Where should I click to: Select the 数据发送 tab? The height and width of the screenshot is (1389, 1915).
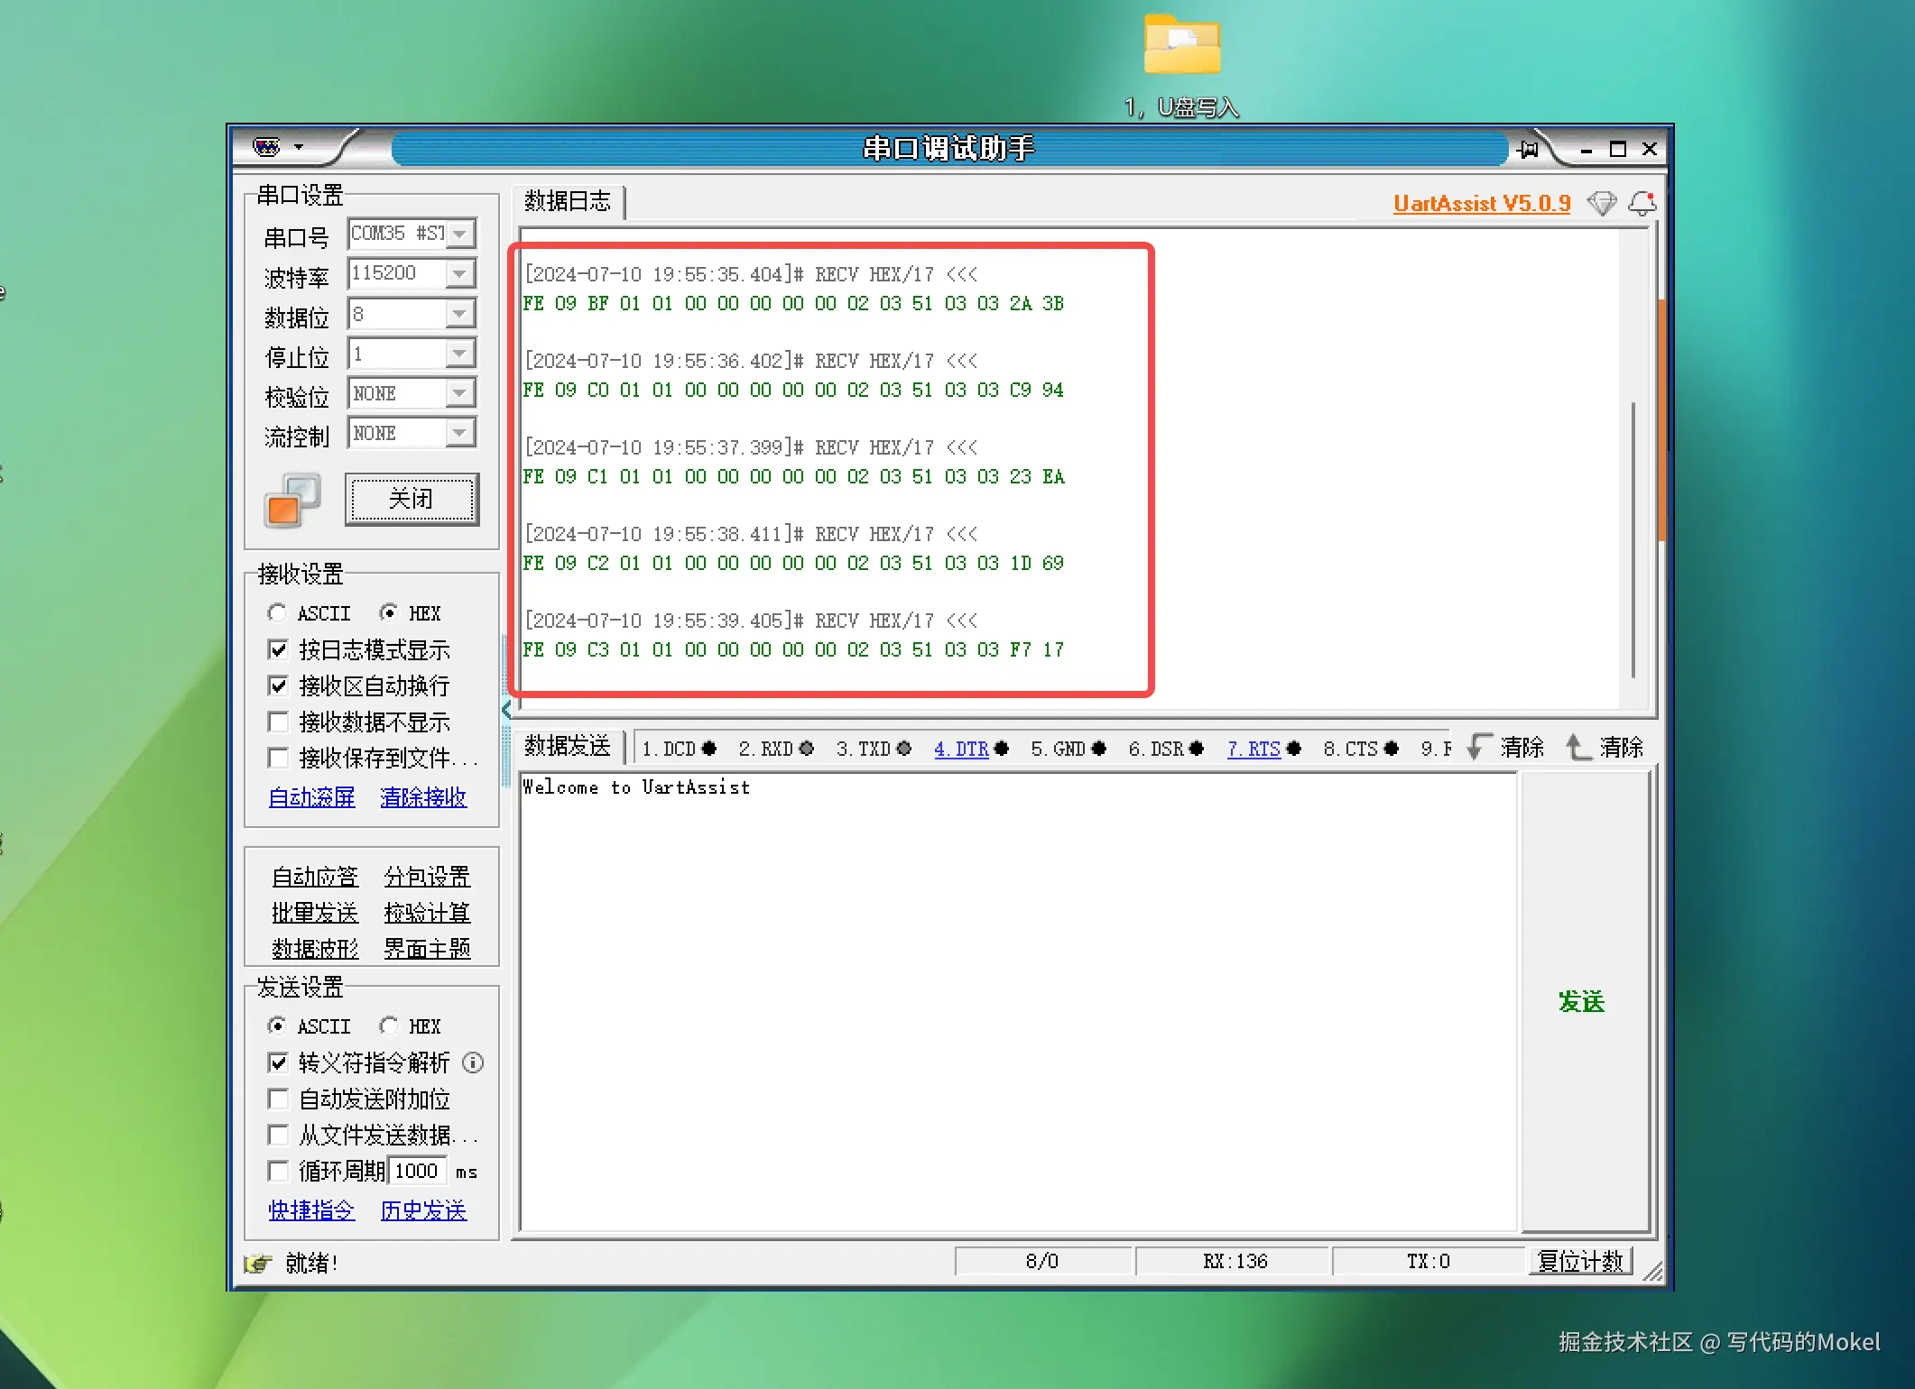tap(568, 746)
